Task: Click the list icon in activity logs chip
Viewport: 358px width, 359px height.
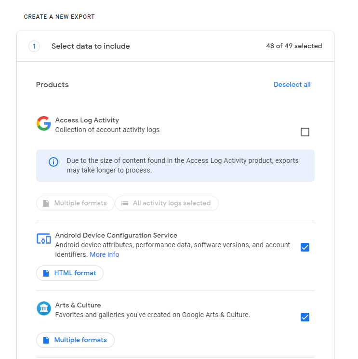Action: pyautogui.click(x=125, y=203)
